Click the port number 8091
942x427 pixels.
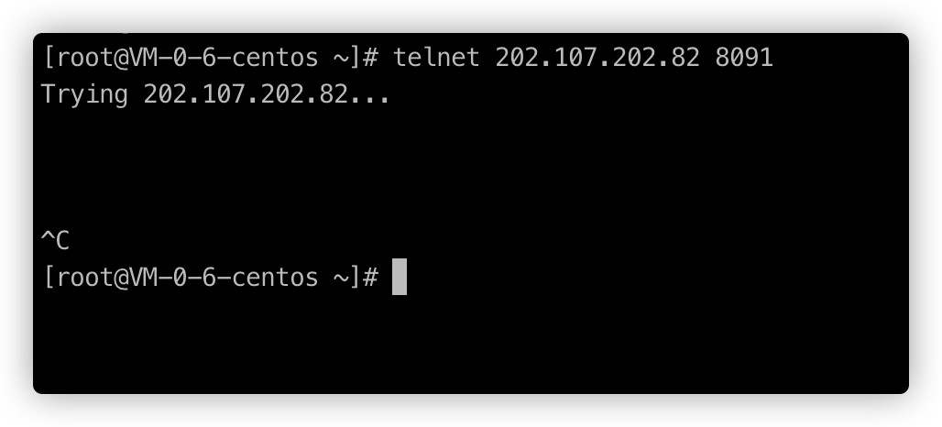point(744,58)
